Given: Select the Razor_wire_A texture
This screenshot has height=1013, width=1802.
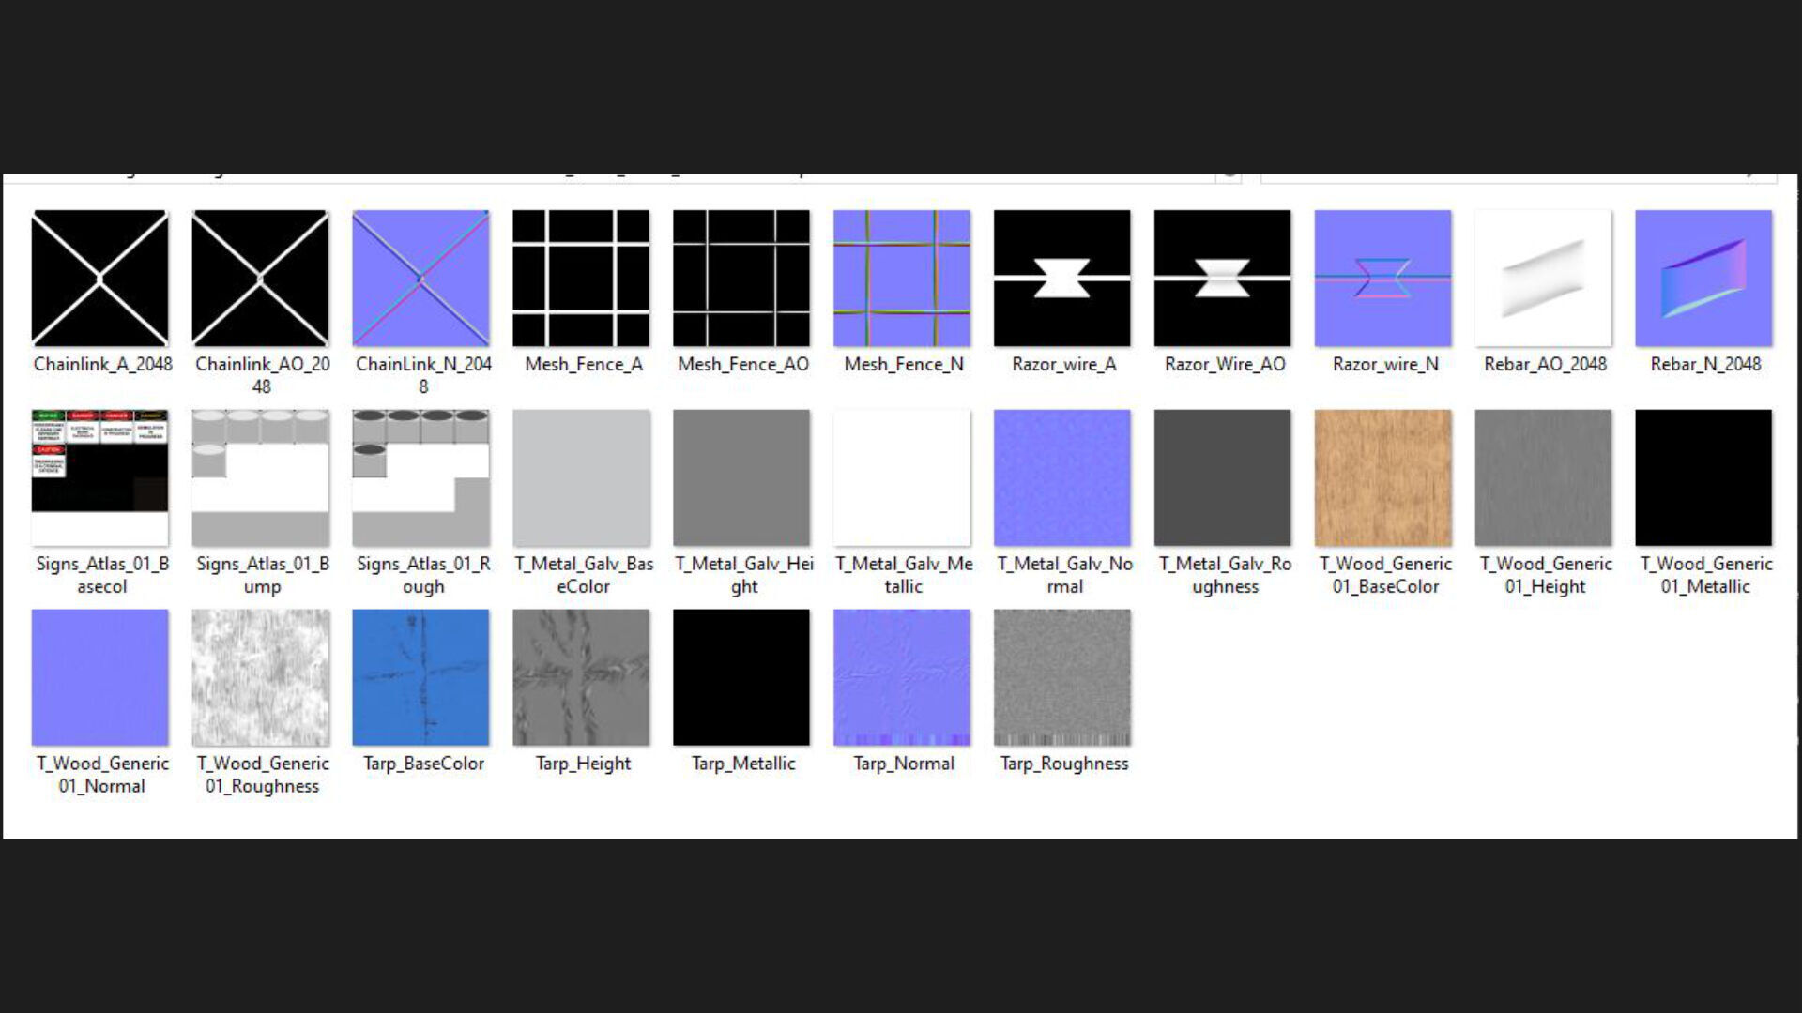Looking at the screenshot, I should tap(1062, 279).
